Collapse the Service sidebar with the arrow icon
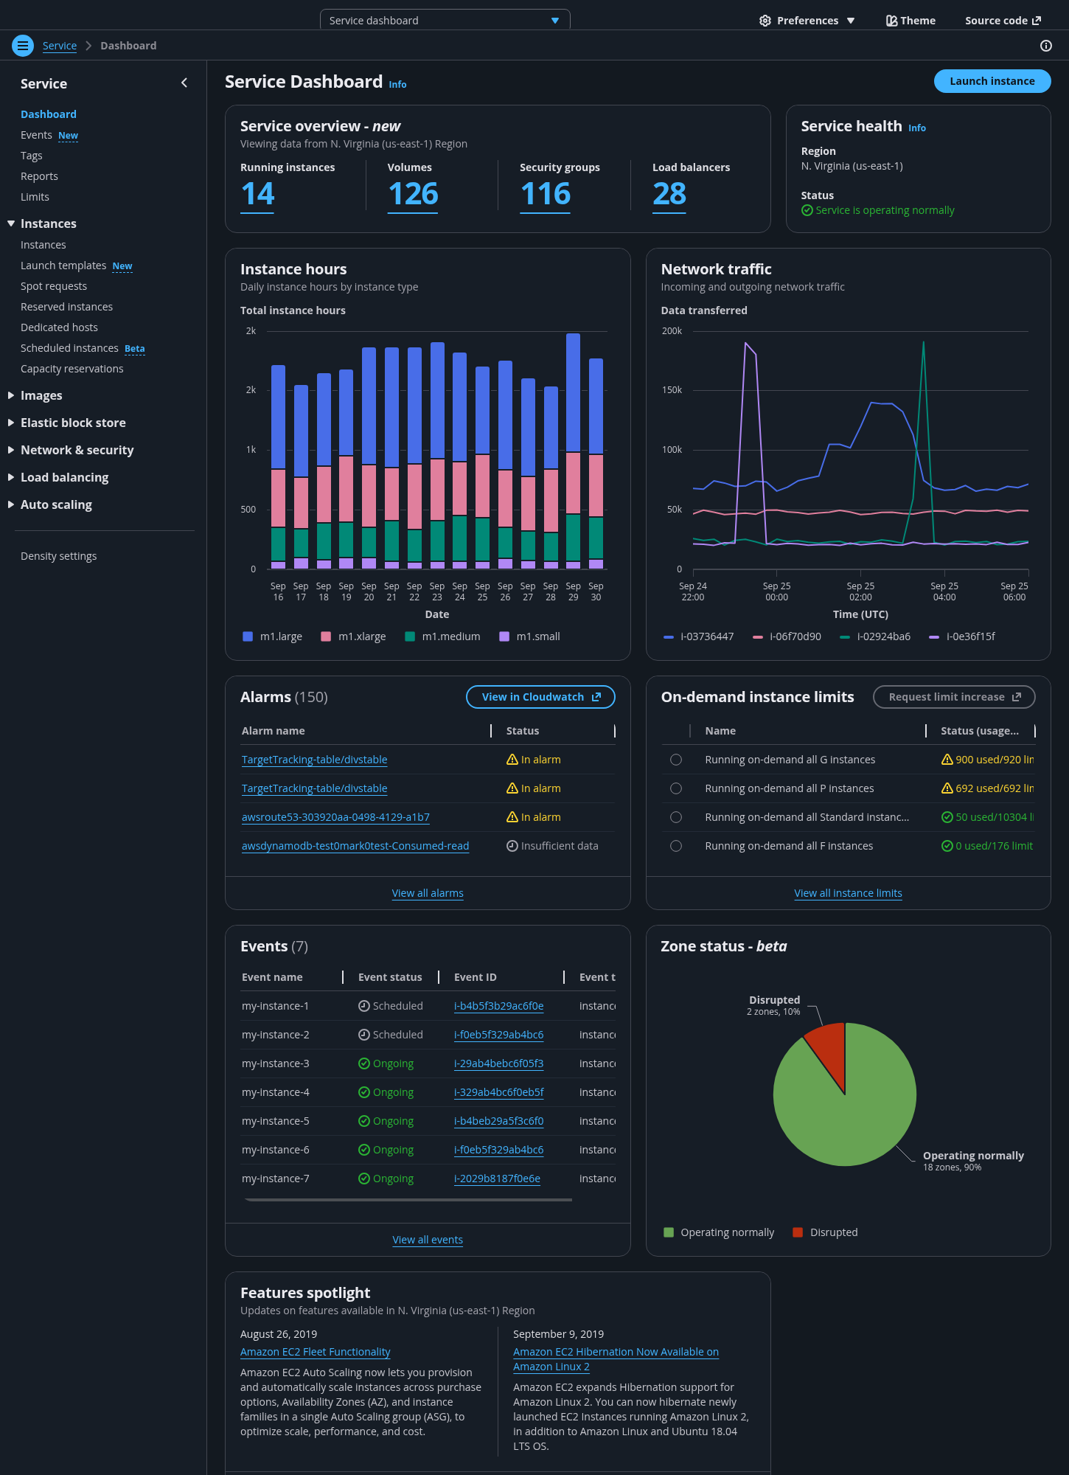Image resolution: width=1069 pixels, height=1475 pixels. [184, 83]
